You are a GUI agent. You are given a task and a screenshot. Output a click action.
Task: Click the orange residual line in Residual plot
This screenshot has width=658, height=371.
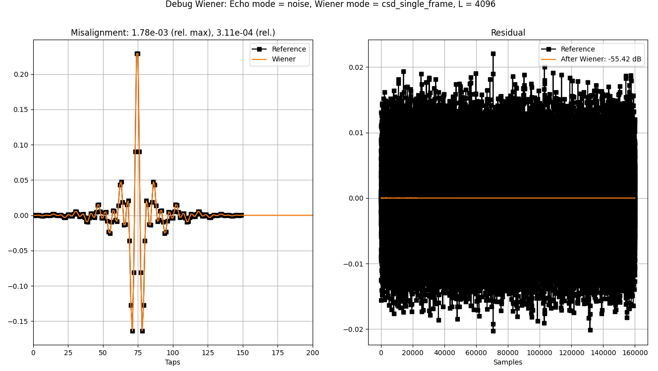click(x=508, y=198)
